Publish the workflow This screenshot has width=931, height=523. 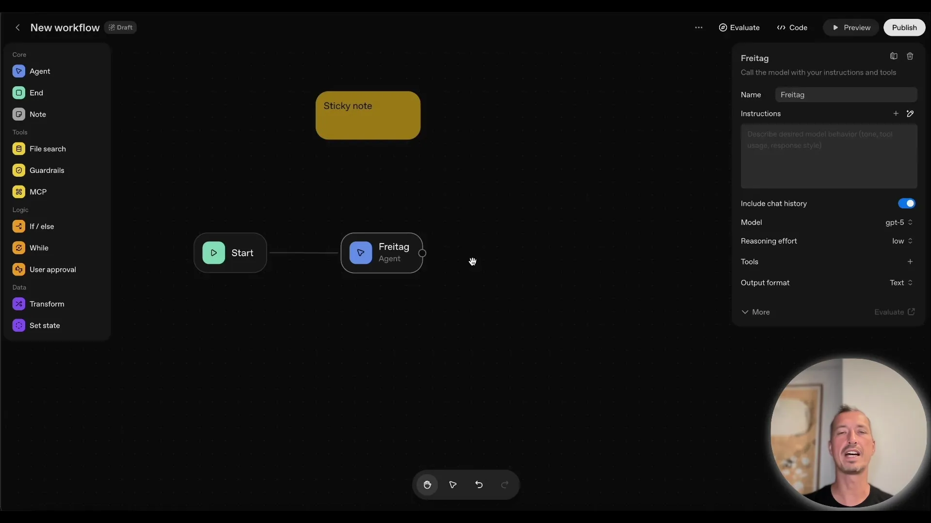[x=904, y=28]
